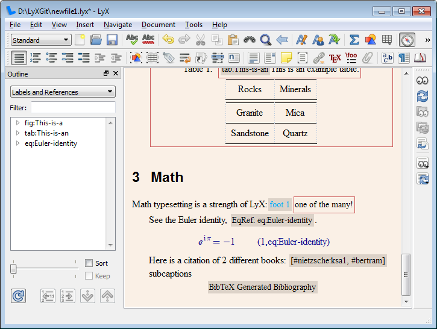Enable the Sort checkbox
437x329 pixels.
coord(89,263)
